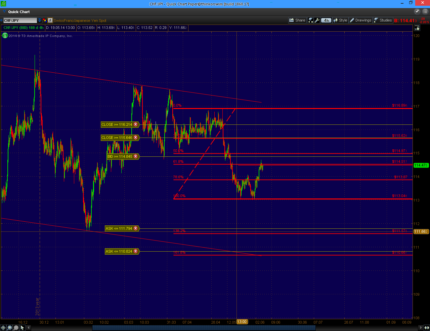The image size is (430, 331).
Task: Click the 114.475 current price bubble
Action: click(421, 165)
